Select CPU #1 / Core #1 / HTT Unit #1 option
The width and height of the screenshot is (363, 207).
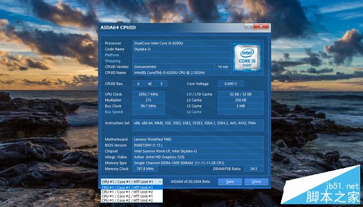point(132,188)
